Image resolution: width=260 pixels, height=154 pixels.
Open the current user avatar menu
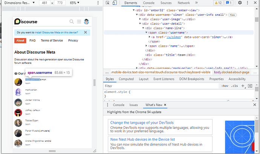86,22
